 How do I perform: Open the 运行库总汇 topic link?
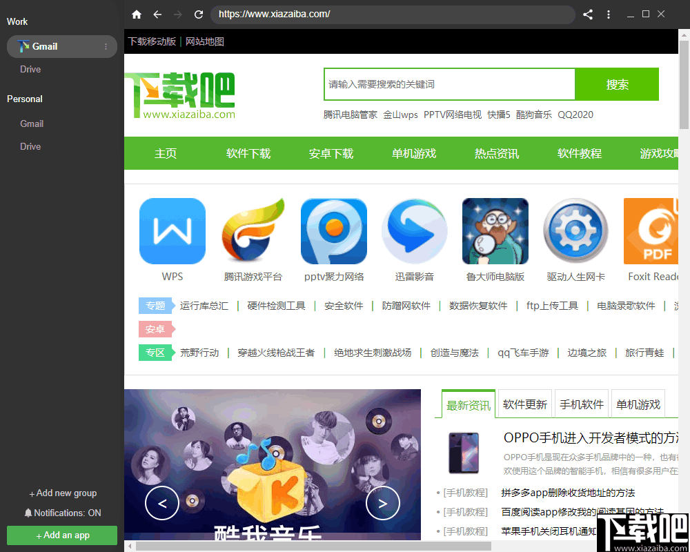tap(204, 306)
